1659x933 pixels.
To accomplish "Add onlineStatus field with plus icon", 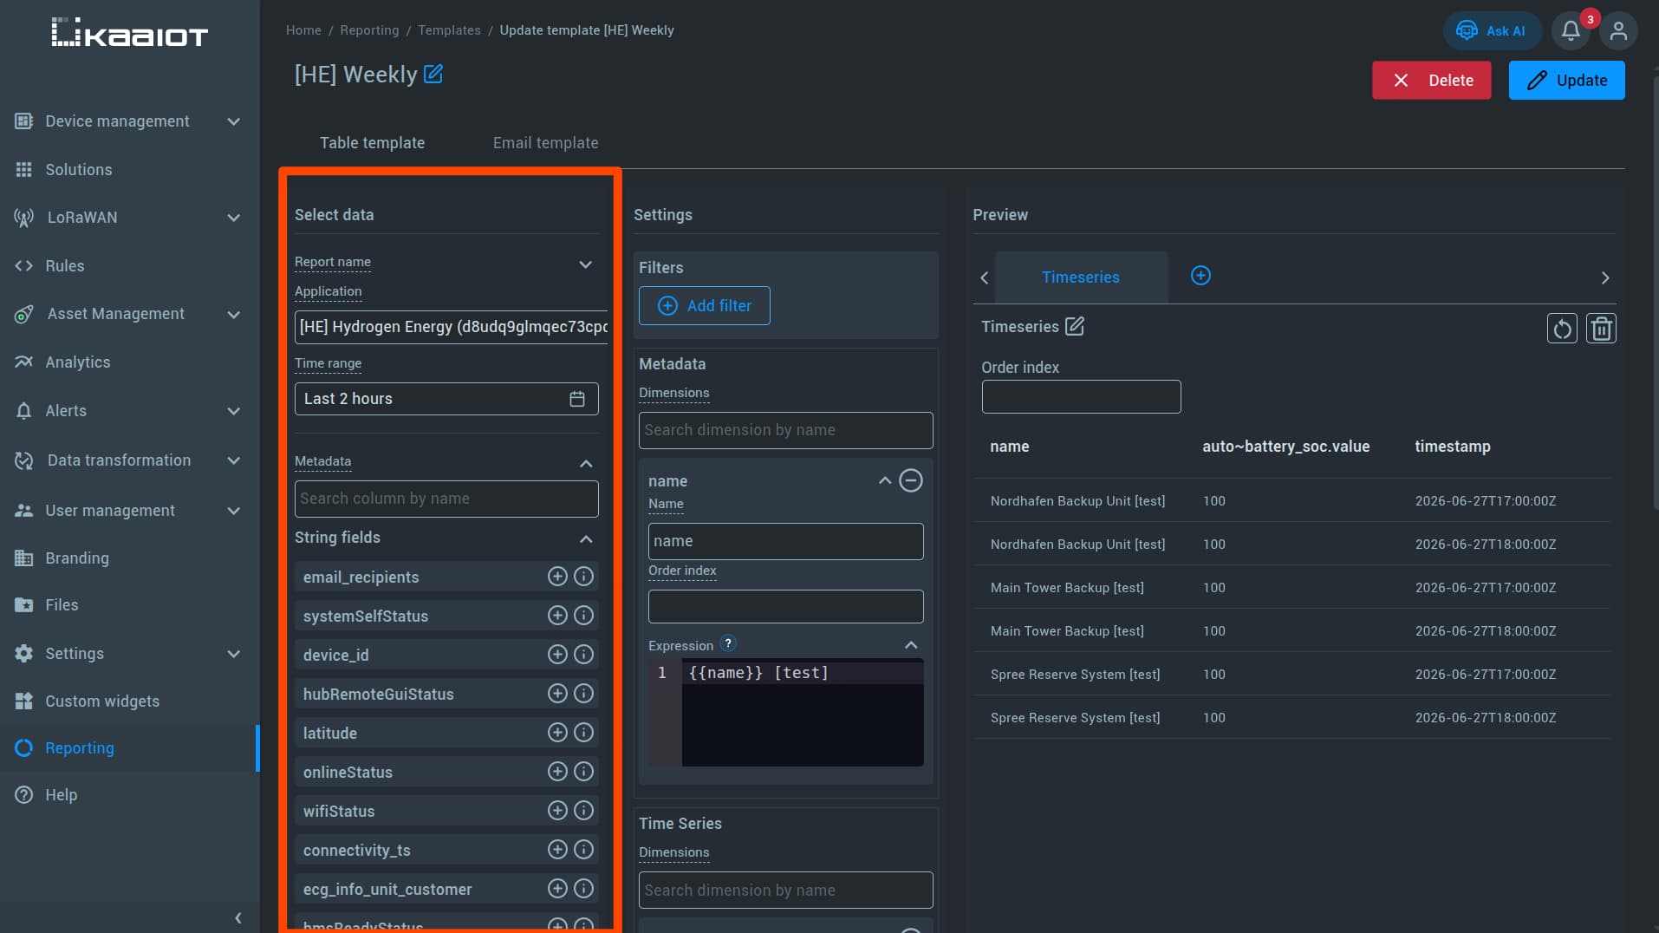I will point(557,772).
